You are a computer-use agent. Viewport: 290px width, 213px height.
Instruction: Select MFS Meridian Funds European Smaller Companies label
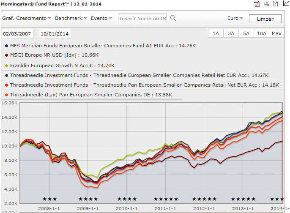(103, 46)
